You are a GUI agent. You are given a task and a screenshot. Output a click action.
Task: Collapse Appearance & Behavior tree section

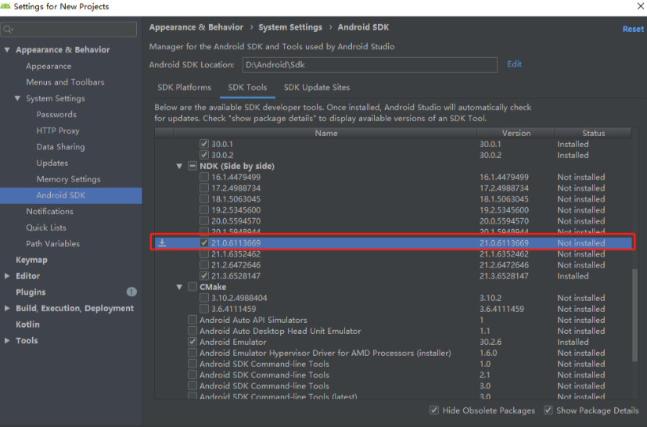[x=7, y=50]
